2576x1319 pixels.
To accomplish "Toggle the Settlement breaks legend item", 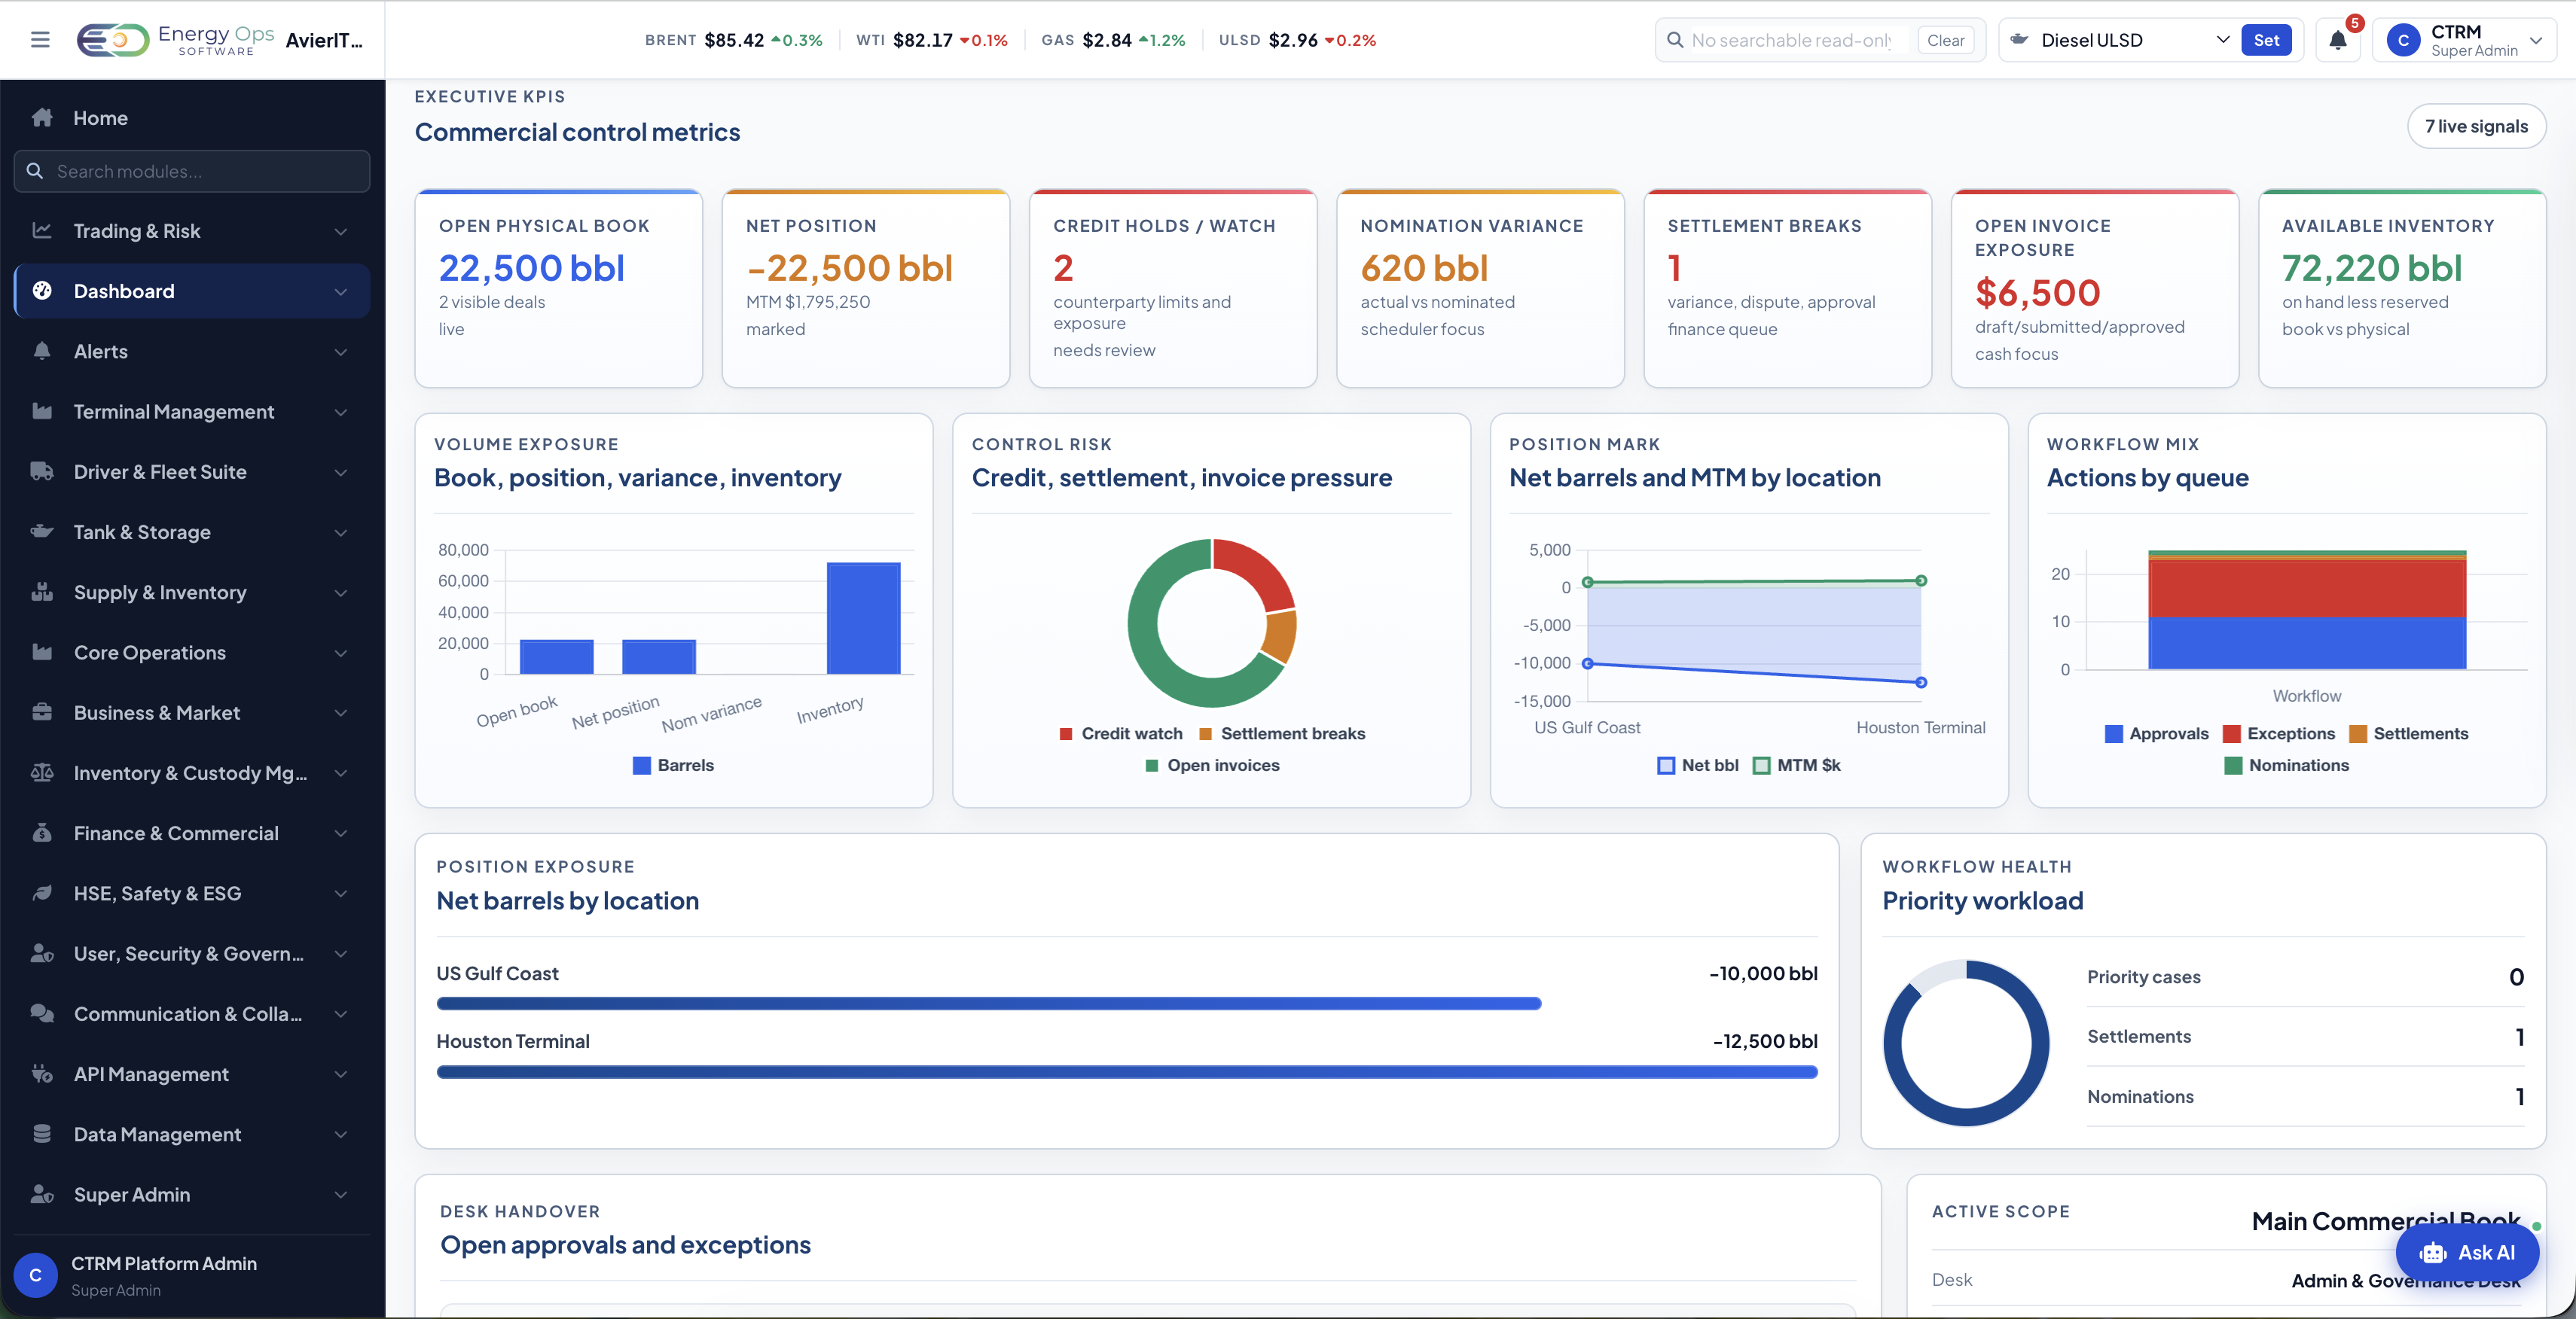I will coord(1282,733).
